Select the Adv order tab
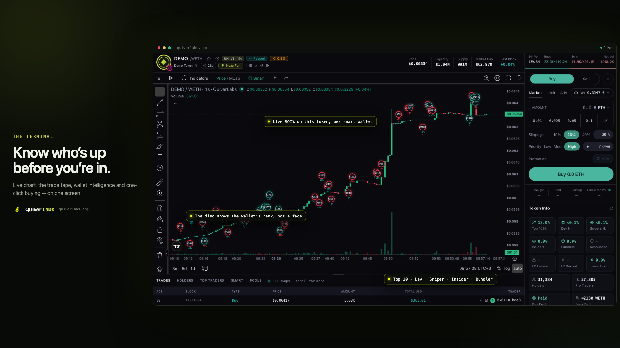The width and height of the screenshot is (620, 348). 563,93
